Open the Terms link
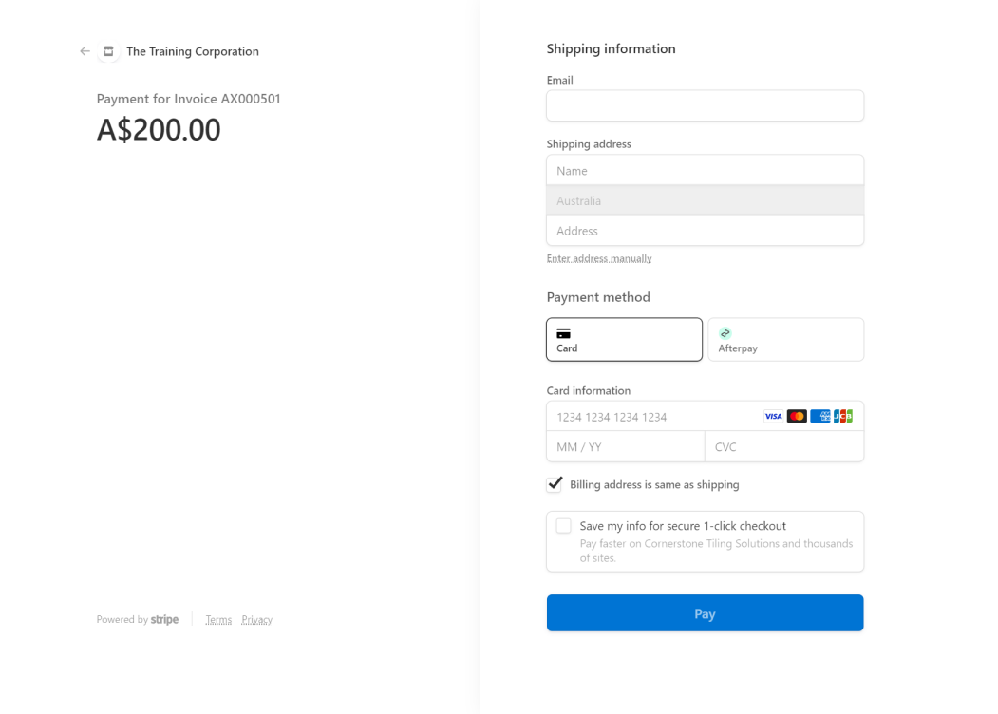The image size is (998, 714). 218,619
